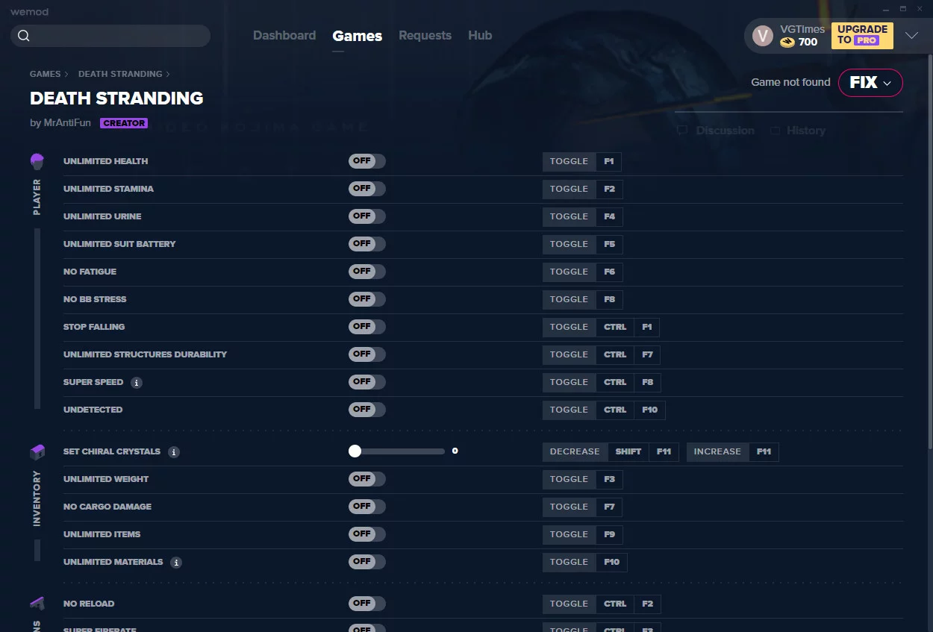Click Decrease button for Chiral Crystals

pos(575,451)
